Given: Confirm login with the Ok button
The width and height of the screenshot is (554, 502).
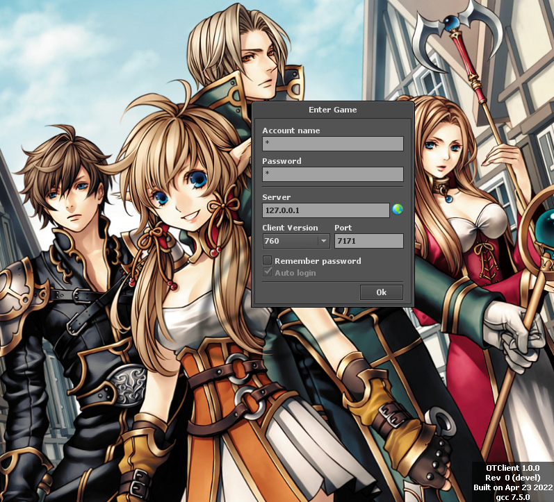Looking at the screenshot, I should click(x=381, y=292).
